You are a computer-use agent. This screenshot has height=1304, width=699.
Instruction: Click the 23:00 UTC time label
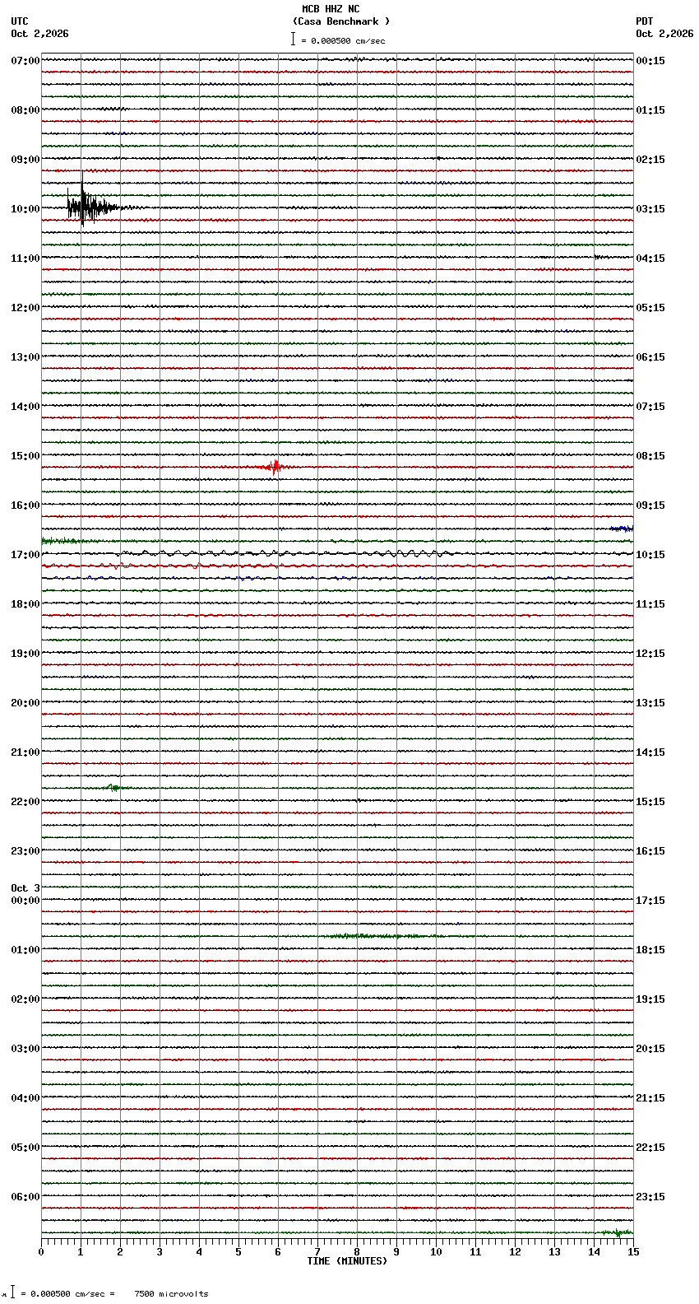(x=25, y=851)
